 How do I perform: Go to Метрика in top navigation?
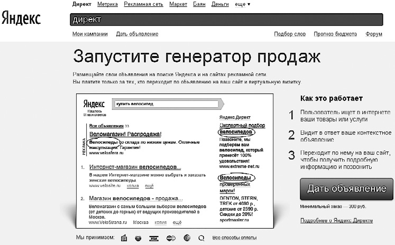tap(107, 4)
